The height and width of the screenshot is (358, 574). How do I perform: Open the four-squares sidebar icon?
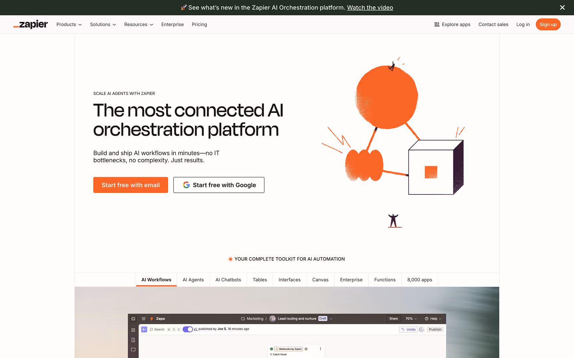tap(133, 330)
